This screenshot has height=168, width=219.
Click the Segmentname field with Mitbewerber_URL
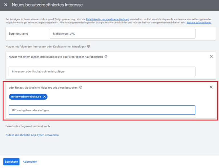[122, 34]
